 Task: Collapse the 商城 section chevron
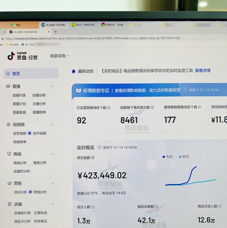pyautogui.click(x=53, y=154)
